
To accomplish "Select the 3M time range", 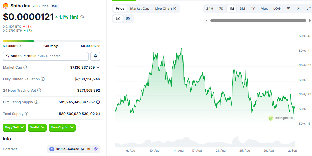I will [x=242, y=8].
